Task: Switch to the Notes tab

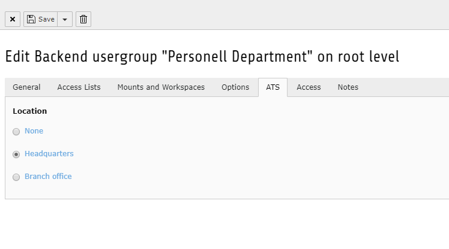Action: click(x=348, y=87)
